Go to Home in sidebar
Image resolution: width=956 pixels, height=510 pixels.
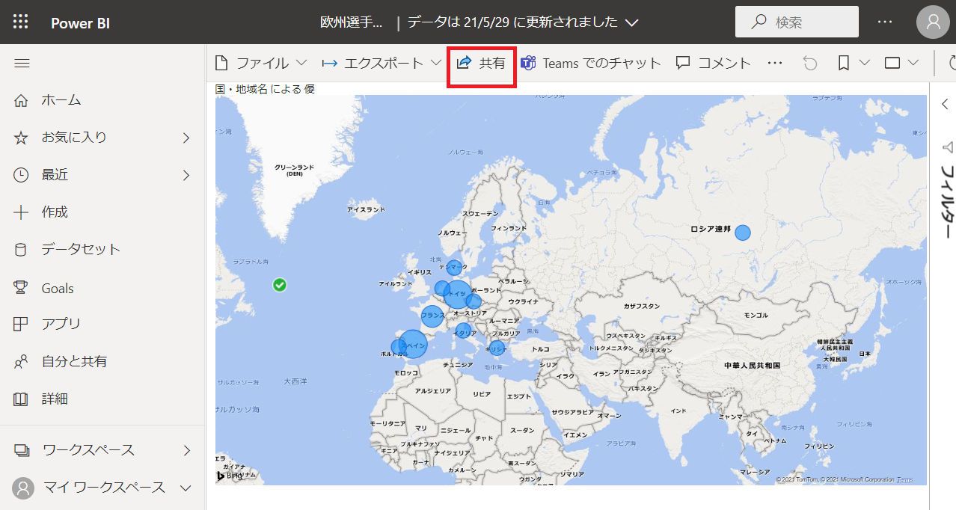tap(61, 100)
